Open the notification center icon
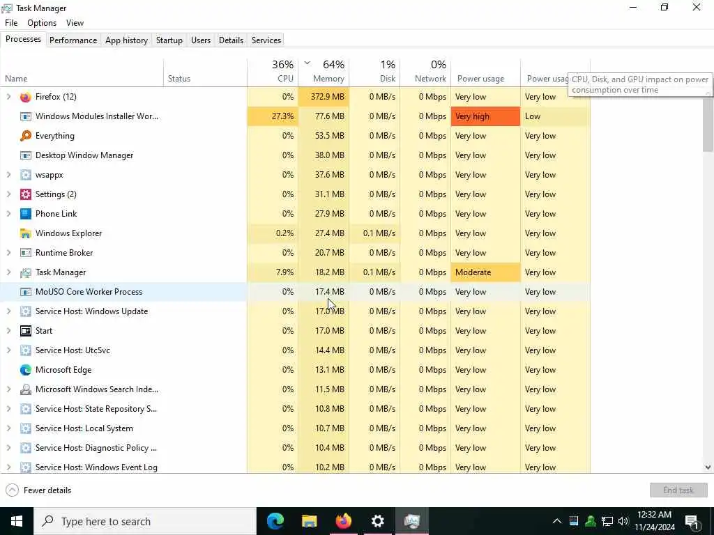The image size is (714, 535). pyautogui.click(x=692, y=521)
